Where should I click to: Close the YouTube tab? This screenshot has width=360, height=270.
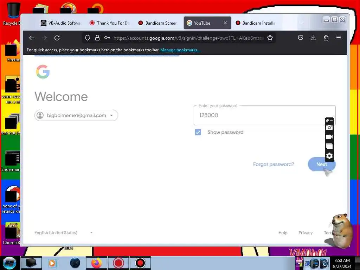[x=225, y=23]
